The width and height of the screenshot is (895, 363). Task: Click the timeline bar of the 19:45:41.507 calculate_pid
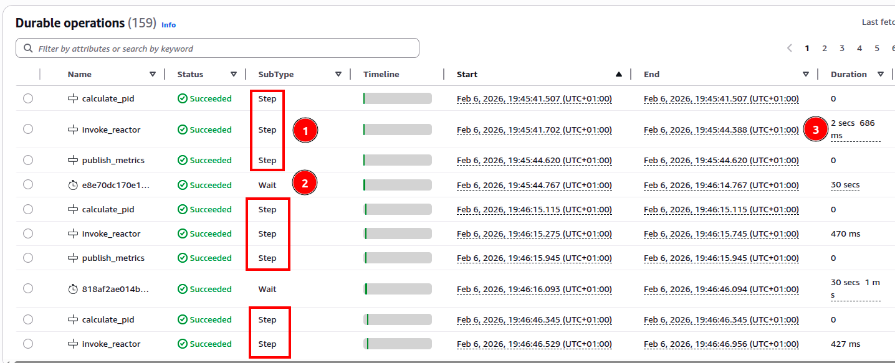tap(398, 98)
